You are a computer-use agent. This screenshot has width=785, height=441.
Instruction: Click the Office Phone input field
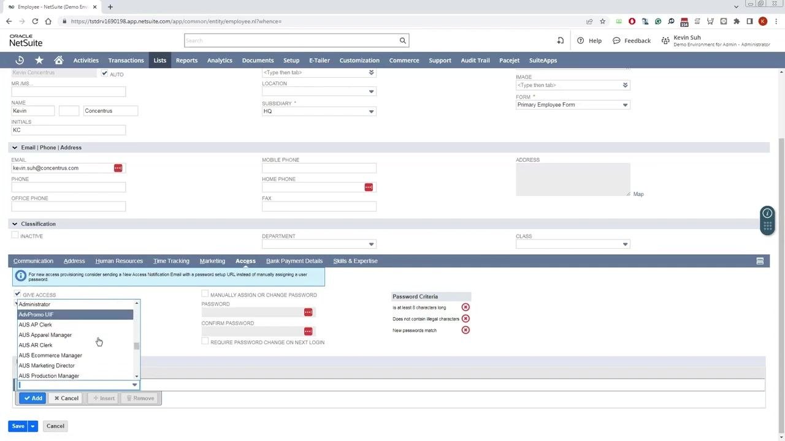coord(68,206)
